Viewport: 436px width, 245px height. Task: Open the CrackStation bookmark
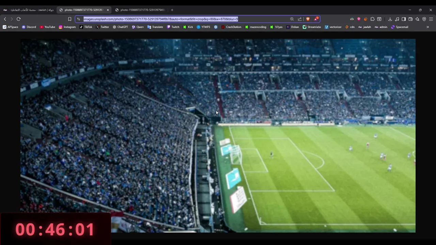click(x=231, y=27)
